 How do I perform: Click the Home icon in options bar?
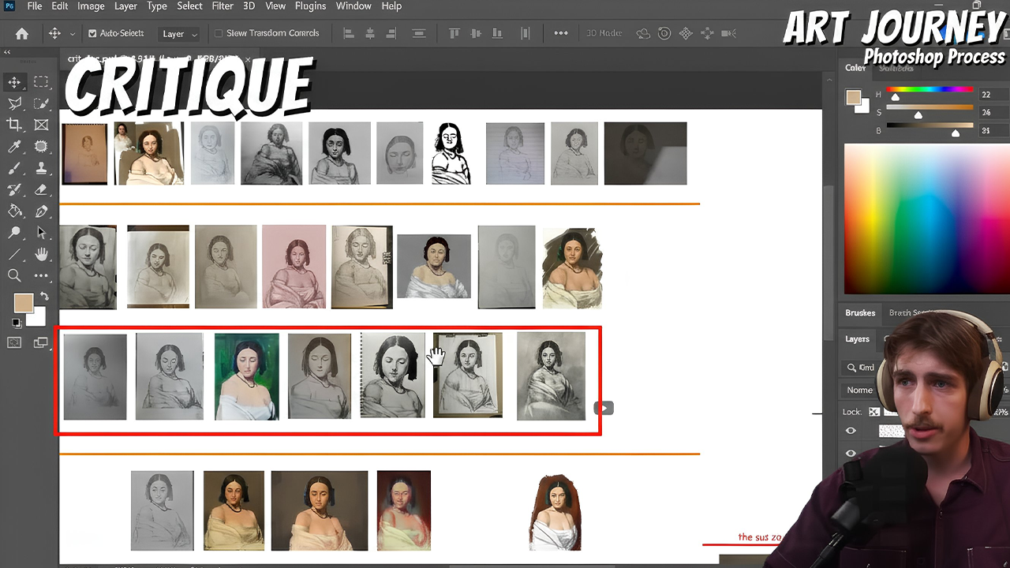pyautogui.click(x=22, y=33)
